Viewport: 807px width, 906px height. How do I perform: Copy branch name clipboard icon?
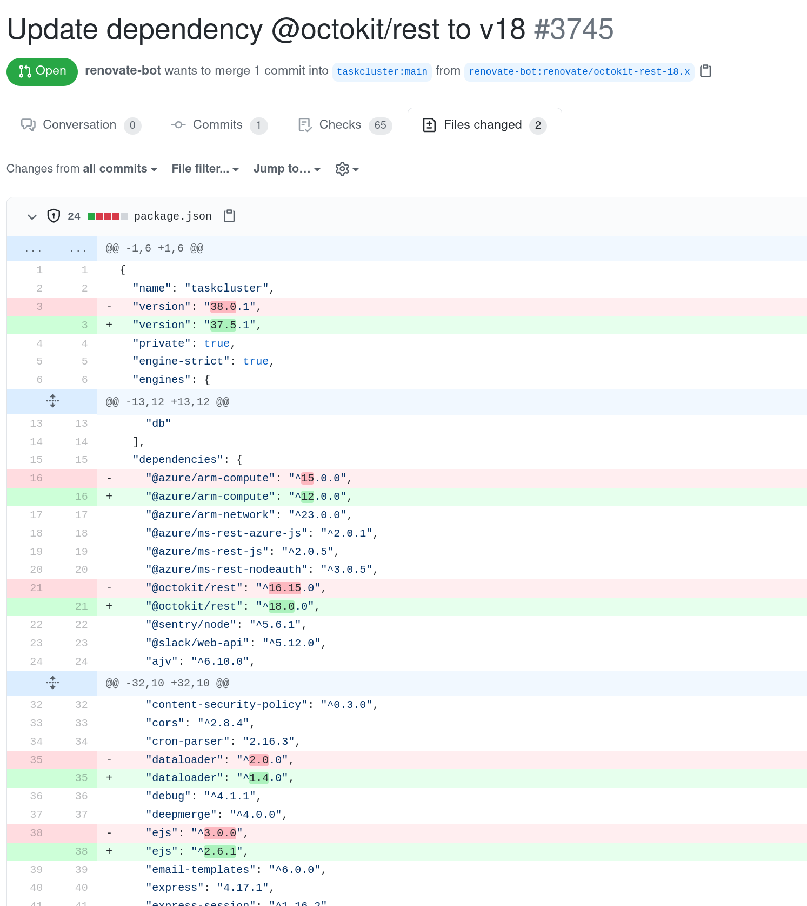705,71
